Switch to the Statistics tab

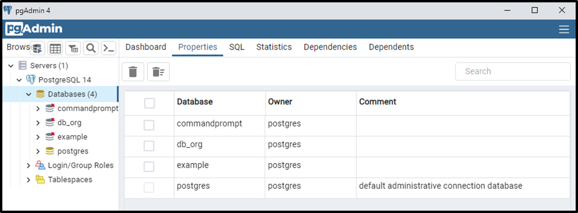point(274,47)
